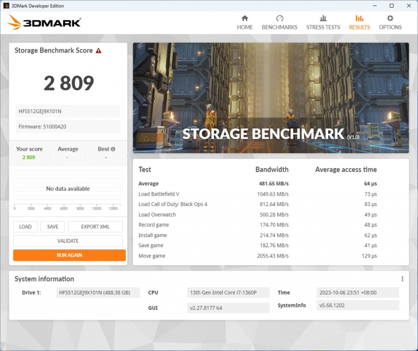Click the SystemInfo v5.68.1202 field

coord(358,305)
